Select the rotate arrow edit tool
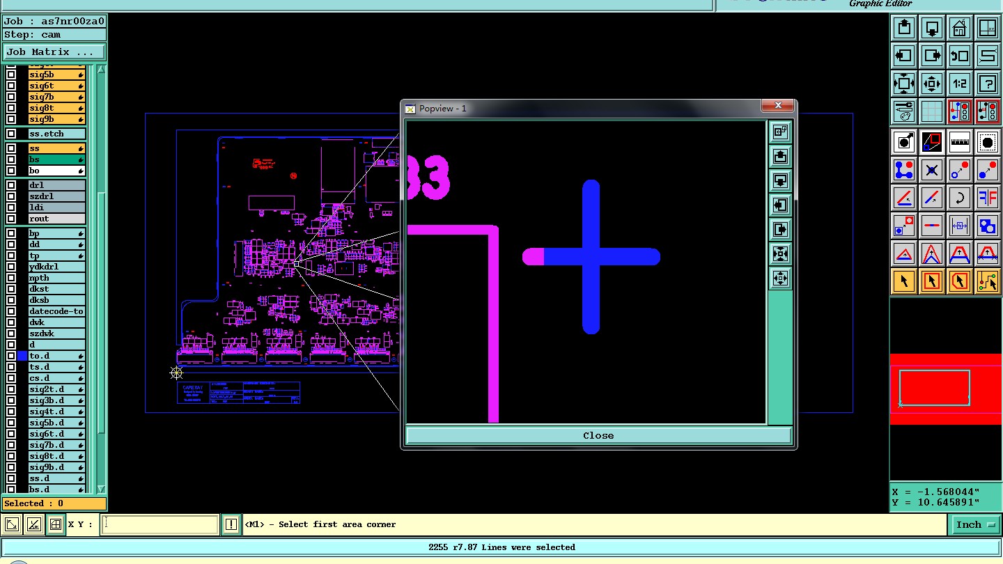 pos(960,198)
